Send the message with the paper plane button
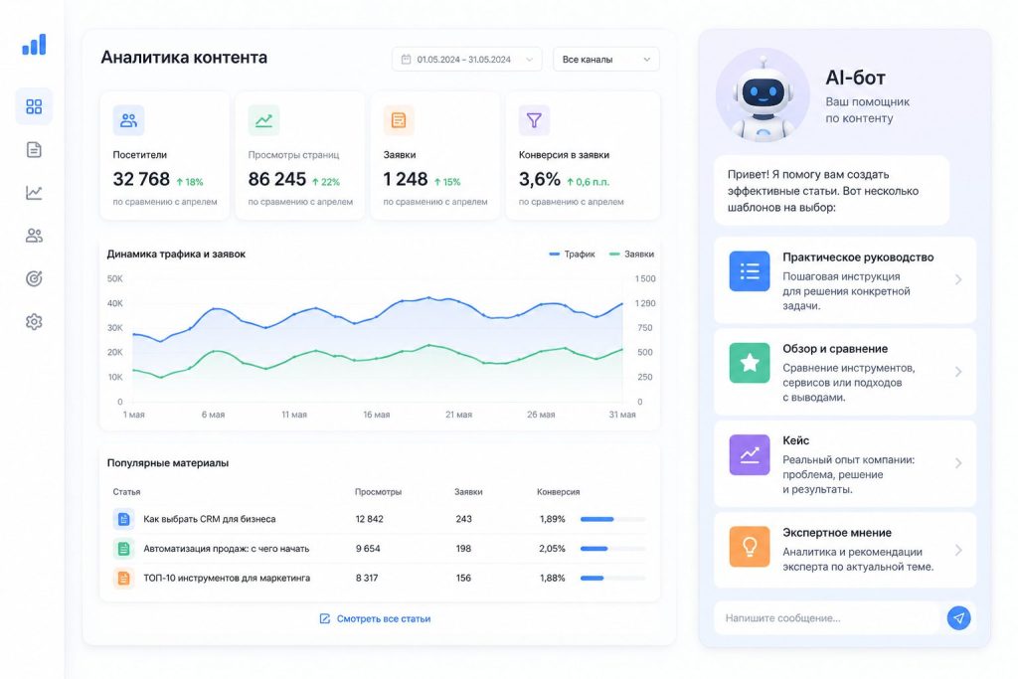1018x679 pixels. point(959,618)
